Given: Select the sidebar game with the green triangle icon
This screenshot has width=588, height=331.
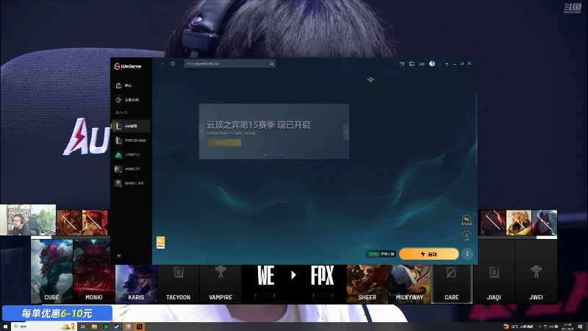Looking at the screenshot, I should click(131, 154).
